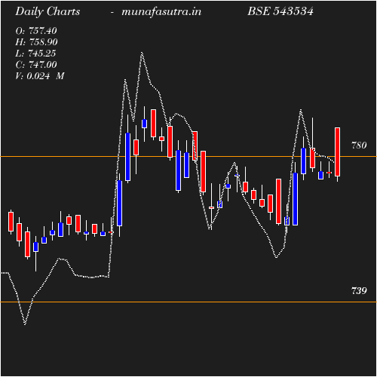The image size is (377, 377).
Task: Click the 739 price level label
Action: 359,291
